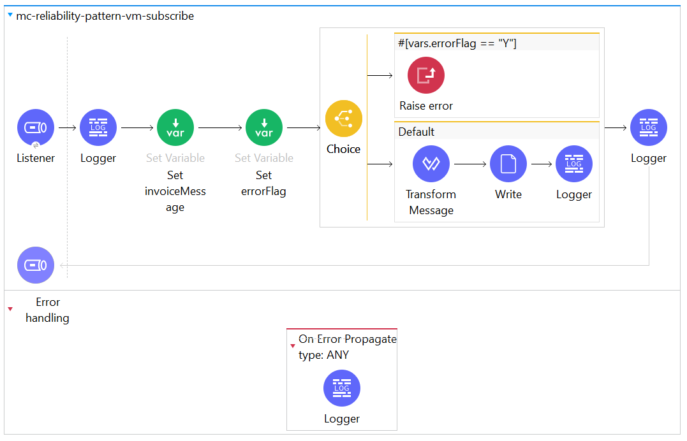Image resolution: width=687 pixels, height=441 pixels.
Task: Collapse the mc-reliability-pattern-vm-subscribe flow
Action: (x=10, y=15)
